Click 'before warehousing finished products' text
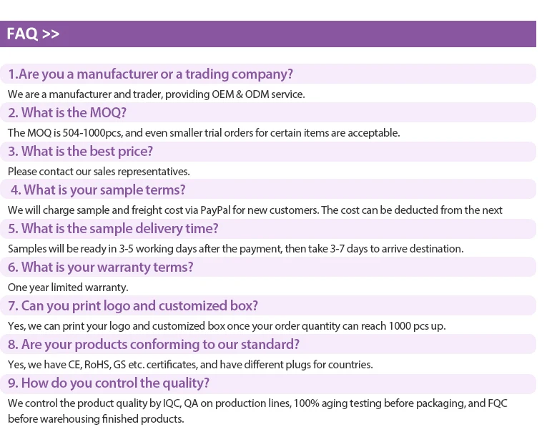The height and width of the screenshot is (442, 547). (96, 418)
